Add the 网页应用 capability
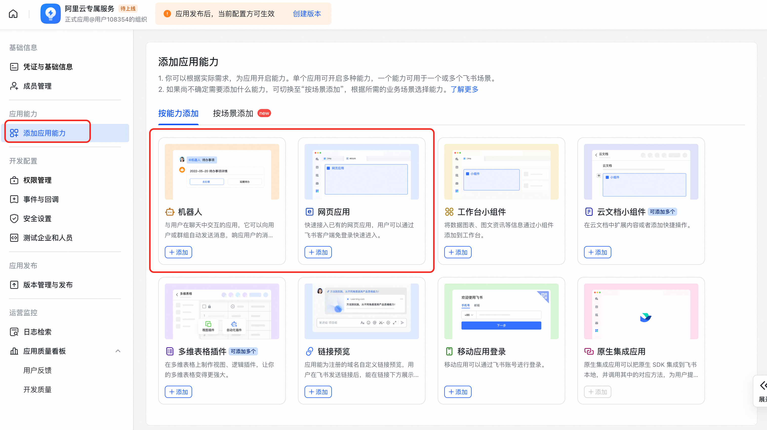 (318, 252)
